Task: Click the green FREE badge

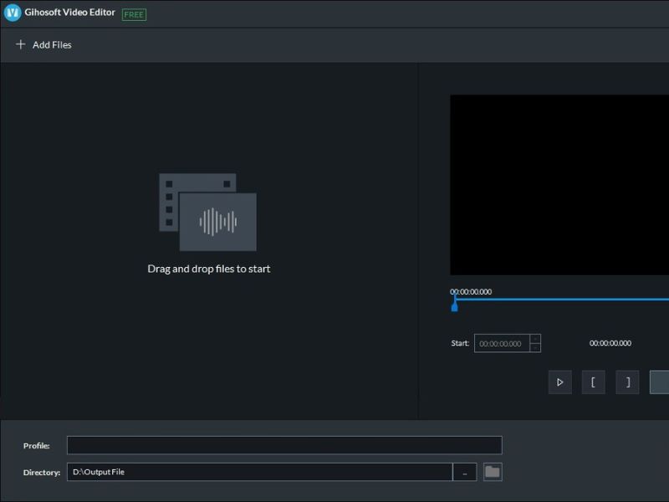Action: click(134, 14)
